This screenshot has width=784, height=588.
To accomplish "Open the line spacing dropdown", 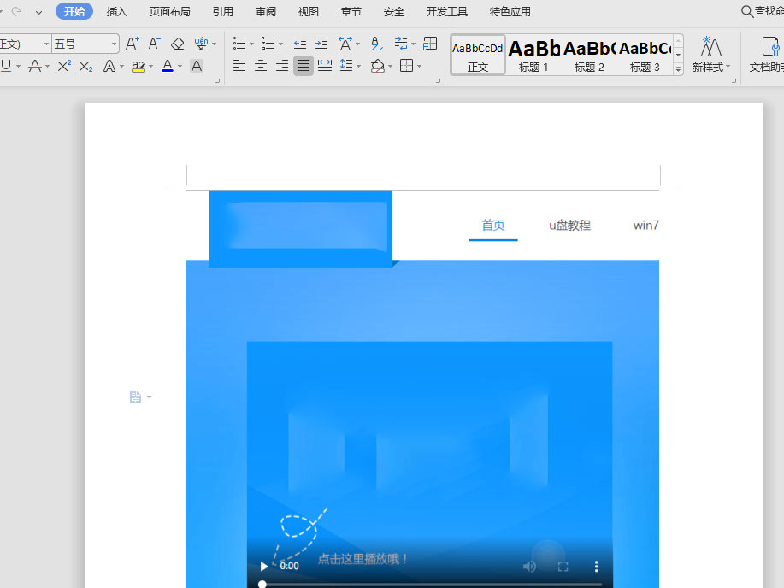I will pyautogui.click(x=359, y=65).
